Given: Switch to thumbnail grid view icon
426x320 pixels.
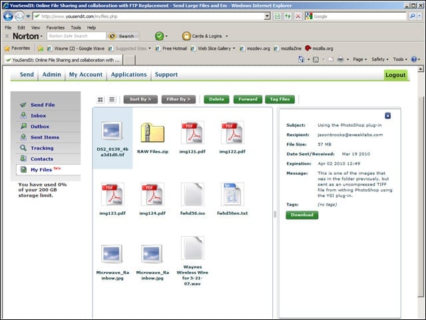Looking at the screenshot, I should (x=101, y=99).
